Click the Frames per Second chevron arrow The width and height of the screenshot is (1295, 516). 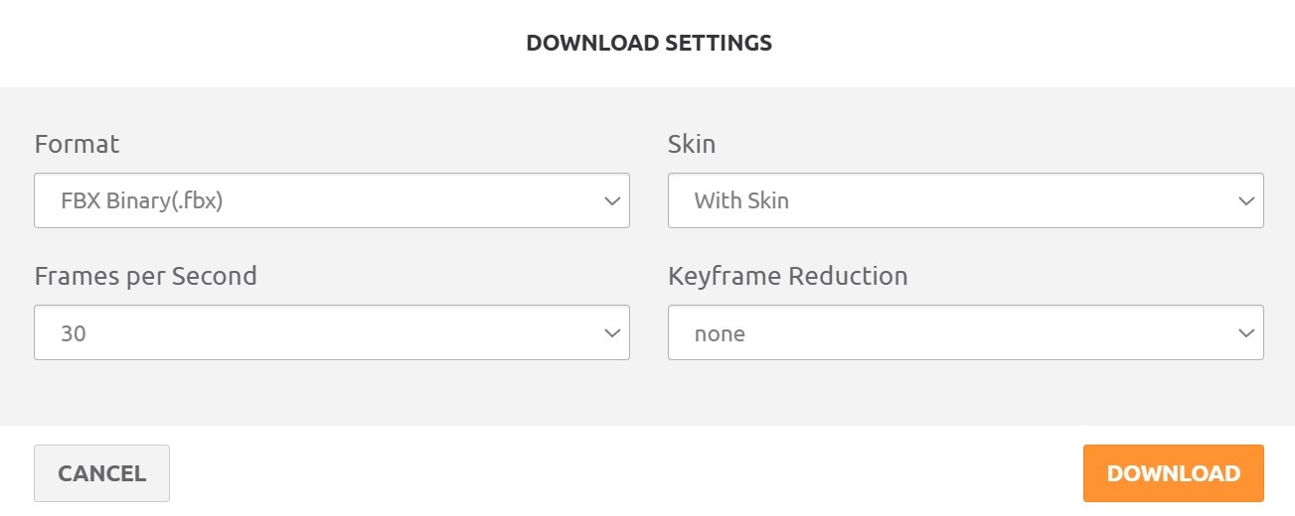click(x=612, y=333)
